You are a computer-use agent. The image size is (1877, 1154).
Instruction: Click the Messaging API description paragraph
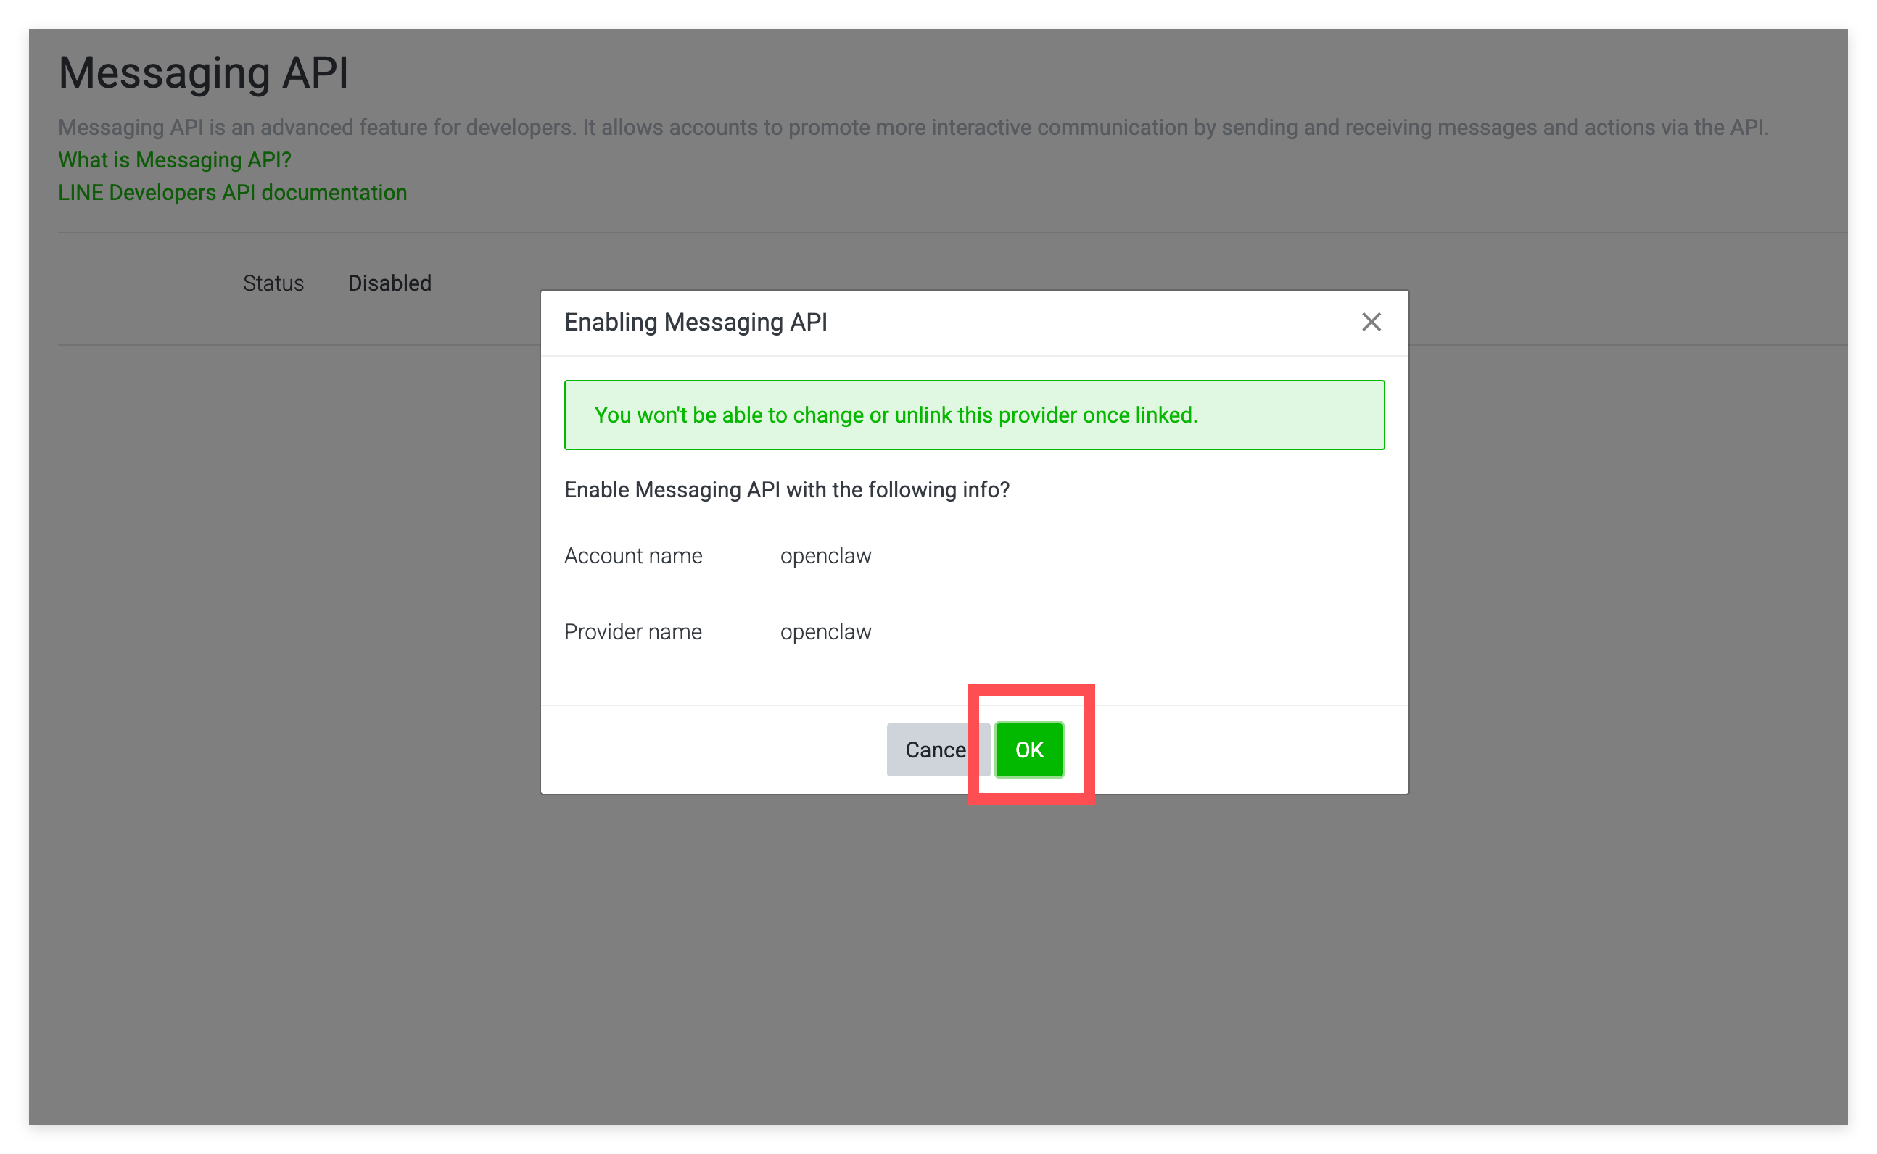pos(912,128)
